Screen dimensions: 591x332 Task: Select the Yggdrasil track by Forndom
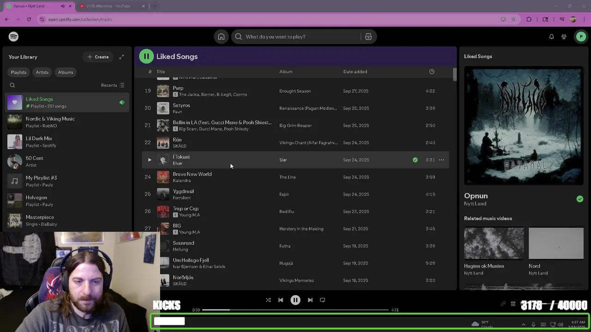coord(295,194)
